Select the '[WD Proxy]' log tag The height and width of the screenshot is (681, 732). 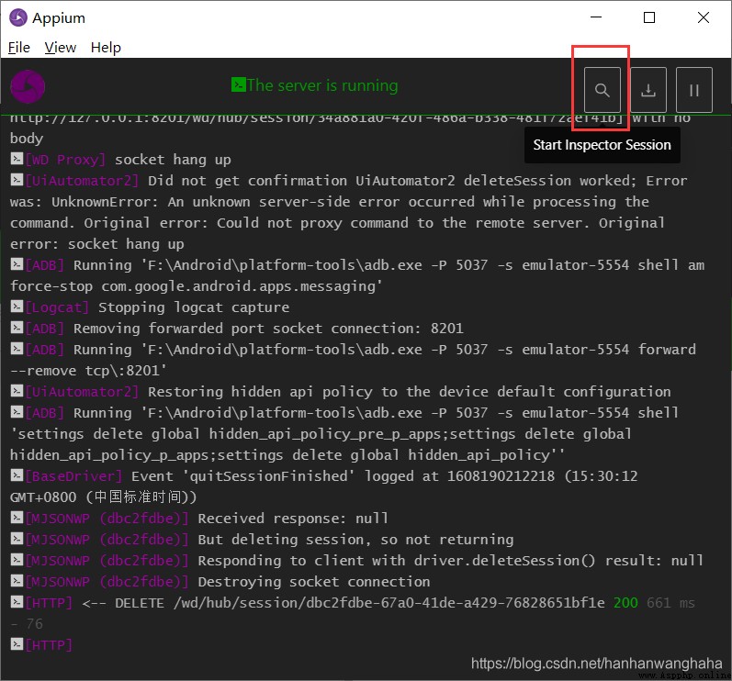coord(65,160)
